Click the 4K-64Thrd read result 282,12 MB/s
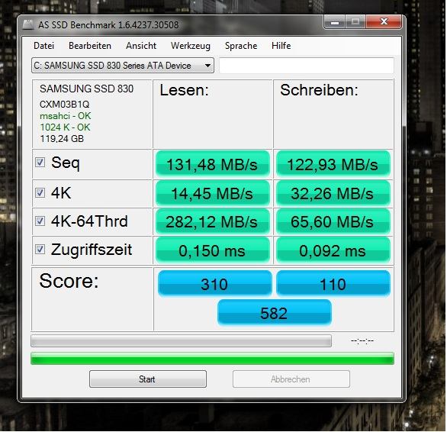Screen dimensions: 447x432 coord(212,221)
